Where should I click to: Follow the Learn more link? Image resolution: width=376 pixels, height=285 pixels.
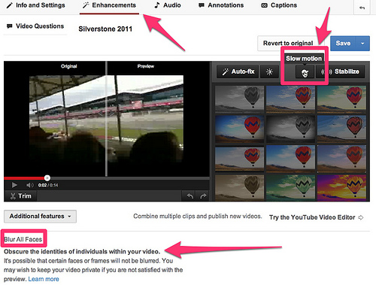click(x=44, y=279)
